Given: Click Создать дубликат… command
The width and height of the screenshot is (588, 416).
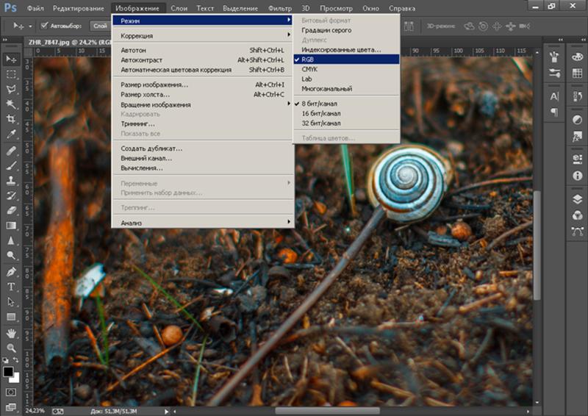Looking at the screenshot, I should pyautogui.click(x=203, y=148).
